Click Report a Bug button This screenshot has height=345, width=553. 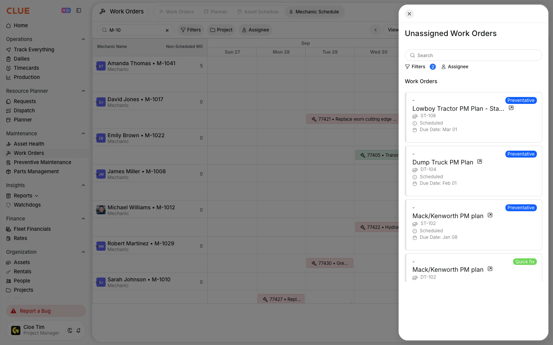pyautogui.click(x=46, y=311)
